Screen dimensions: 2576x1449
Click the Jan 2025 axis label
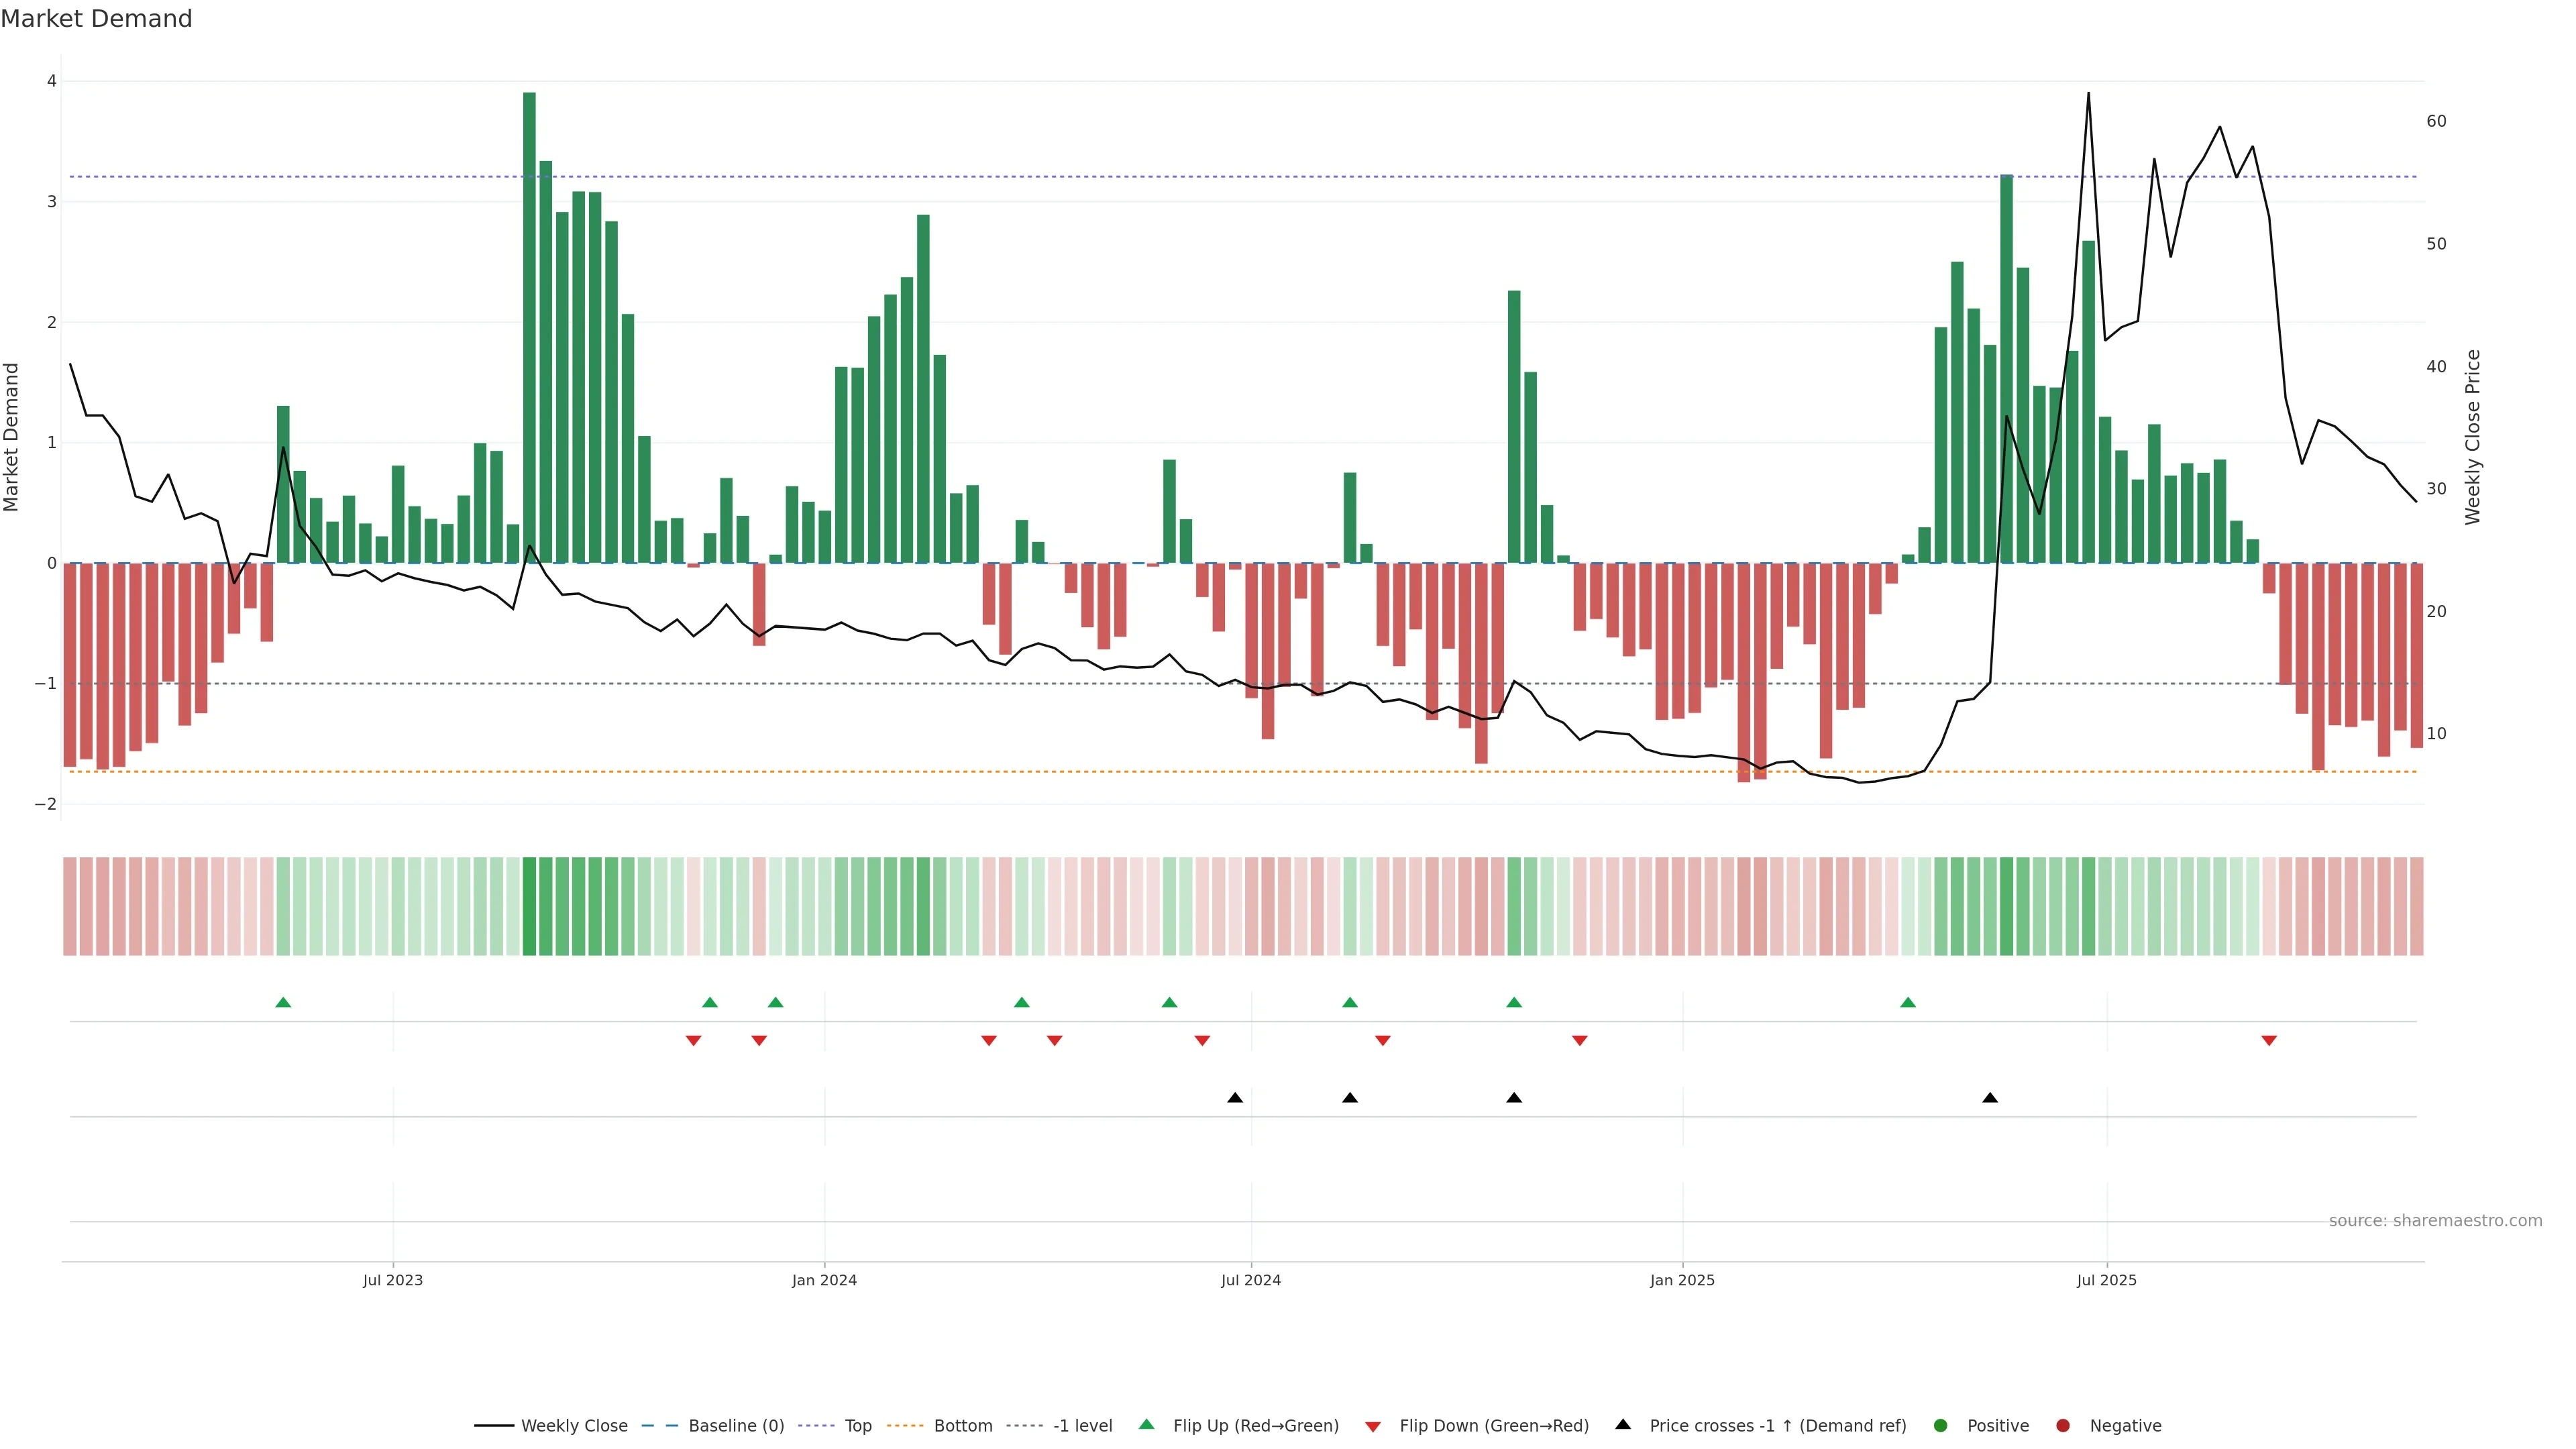tap(1682, 1280)
